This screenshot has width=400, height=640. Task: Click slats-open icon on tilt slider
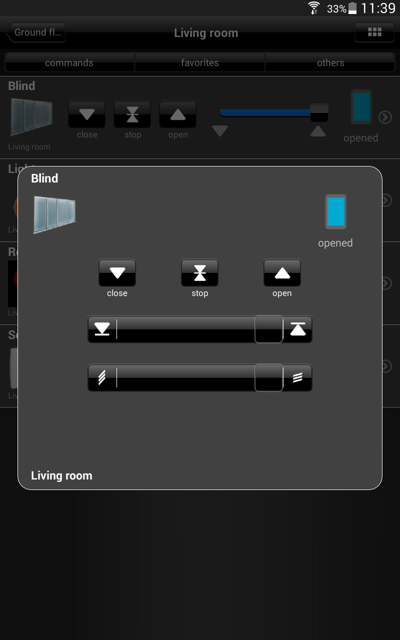[297, 377]
